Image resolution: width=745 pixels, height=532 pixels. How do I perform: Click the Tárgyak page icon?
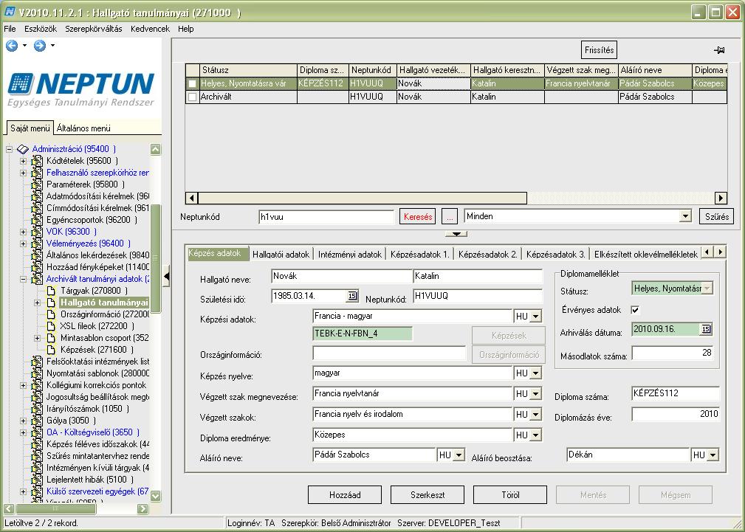pyautogui.click(x=51, y=291)
